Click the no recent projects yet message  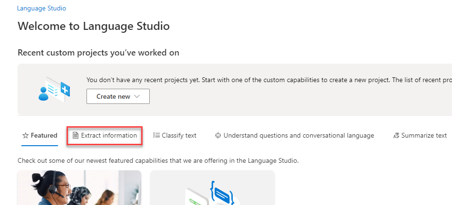[x=269, y=80]
